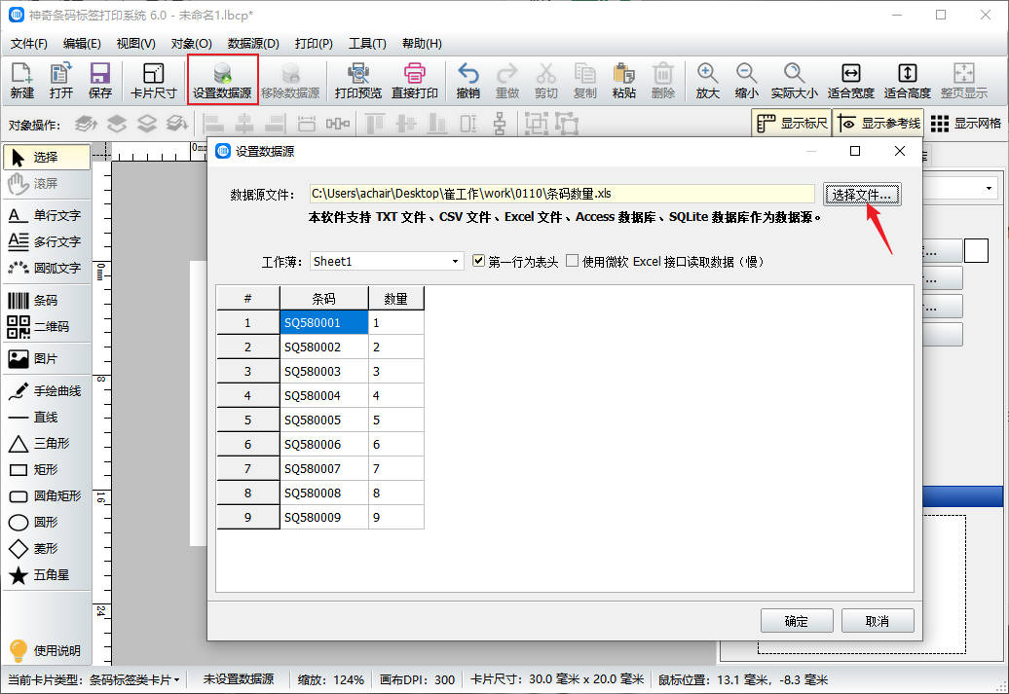Click 确定 to confirm data source

(x=797, y=621)
